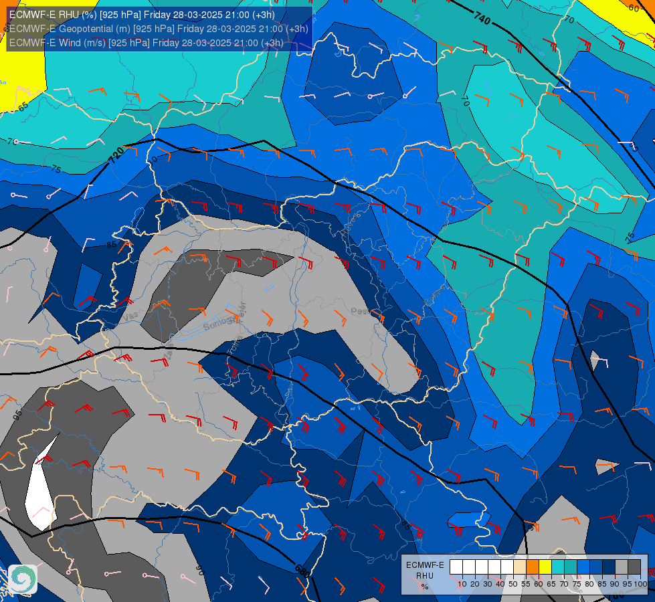
Task: Choose the medium blue 80–85 legend swatch
Action: [x=596, y=567]
